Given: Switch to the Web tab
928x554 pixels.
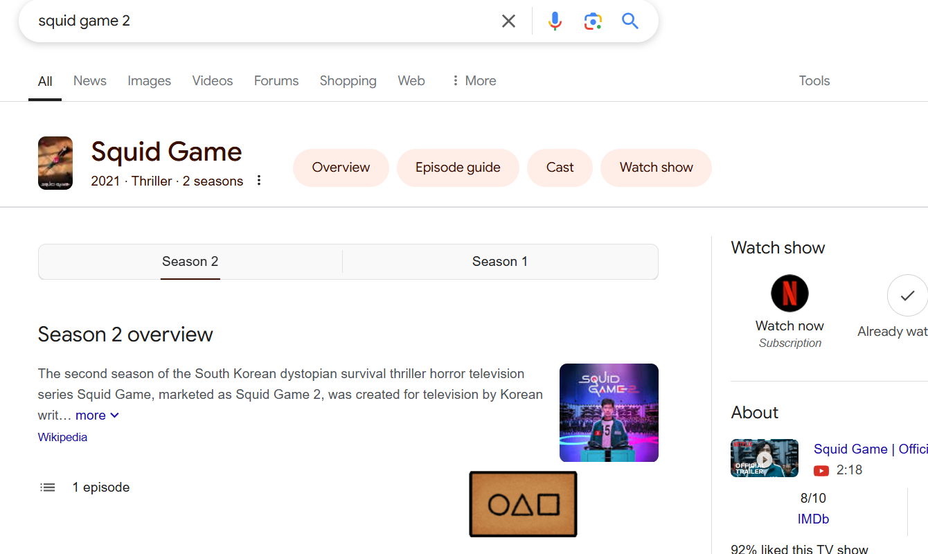Looking at the screenshot, I should (x=411, y=80).
